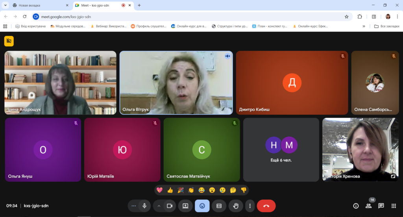Screen dimensions: 403x217
Task: Toggle the emoji reactions bar
Action: (x=202, y=206)
